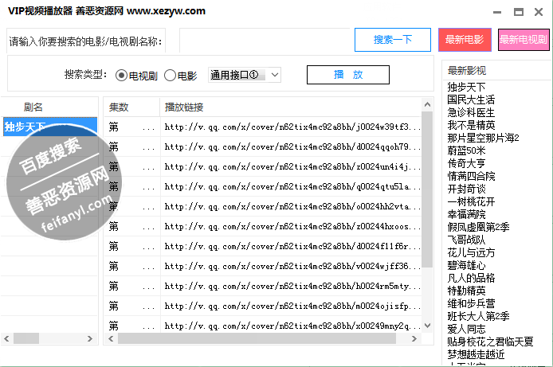Minimize the VIP video player window

coord(496,12)
